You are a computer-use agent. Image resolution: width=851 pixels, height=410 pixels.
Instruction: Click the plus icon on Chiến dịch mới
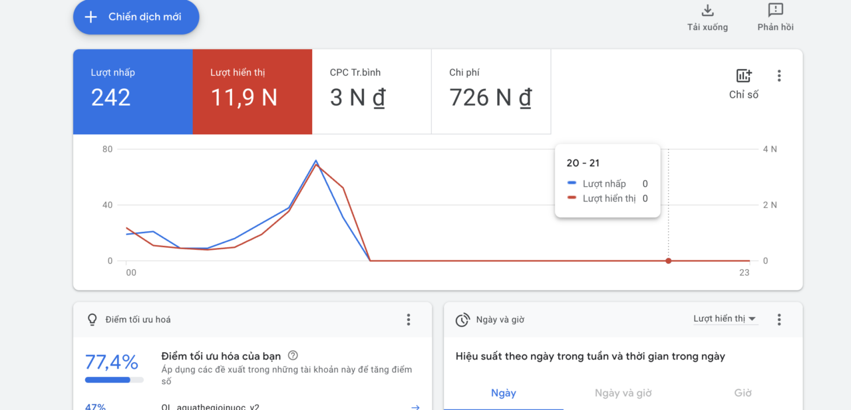click(x=90, y=17)
